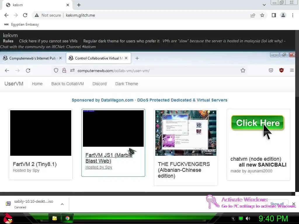This screenshot has width=299, height=224.
Task: Click the insecure connection lock icon
Action: (x=64, y=71)
